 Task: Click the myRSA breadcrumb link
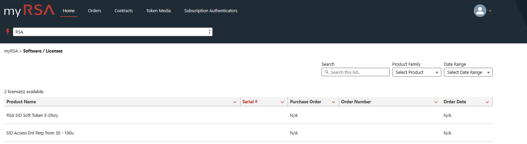(11, 51)
